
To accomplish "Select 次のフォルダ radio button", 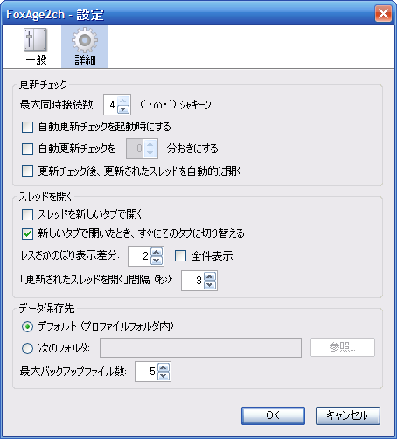I will point(27,348).
